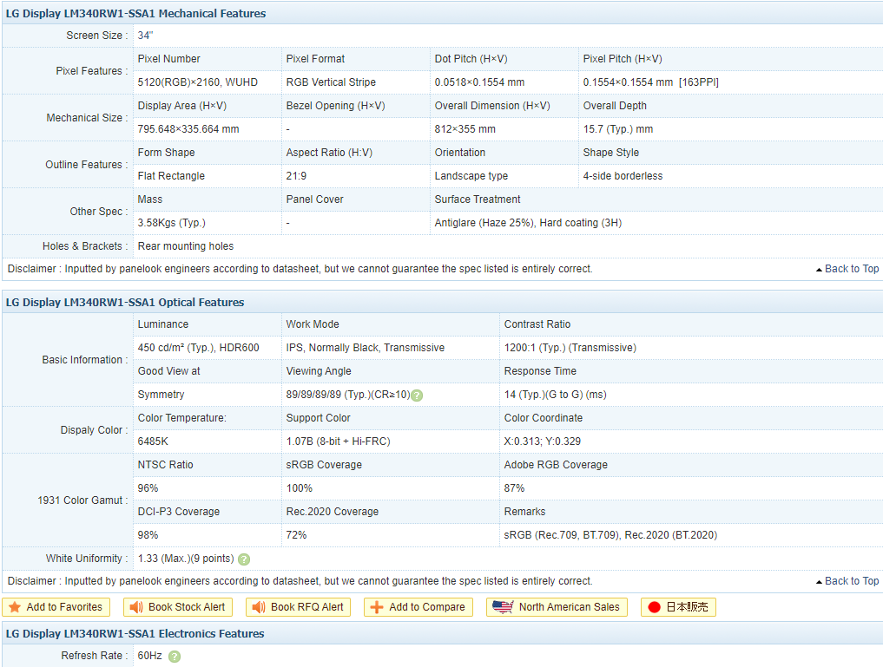Go Back to Top from Optical Features disclaimer

pos(847,581)
